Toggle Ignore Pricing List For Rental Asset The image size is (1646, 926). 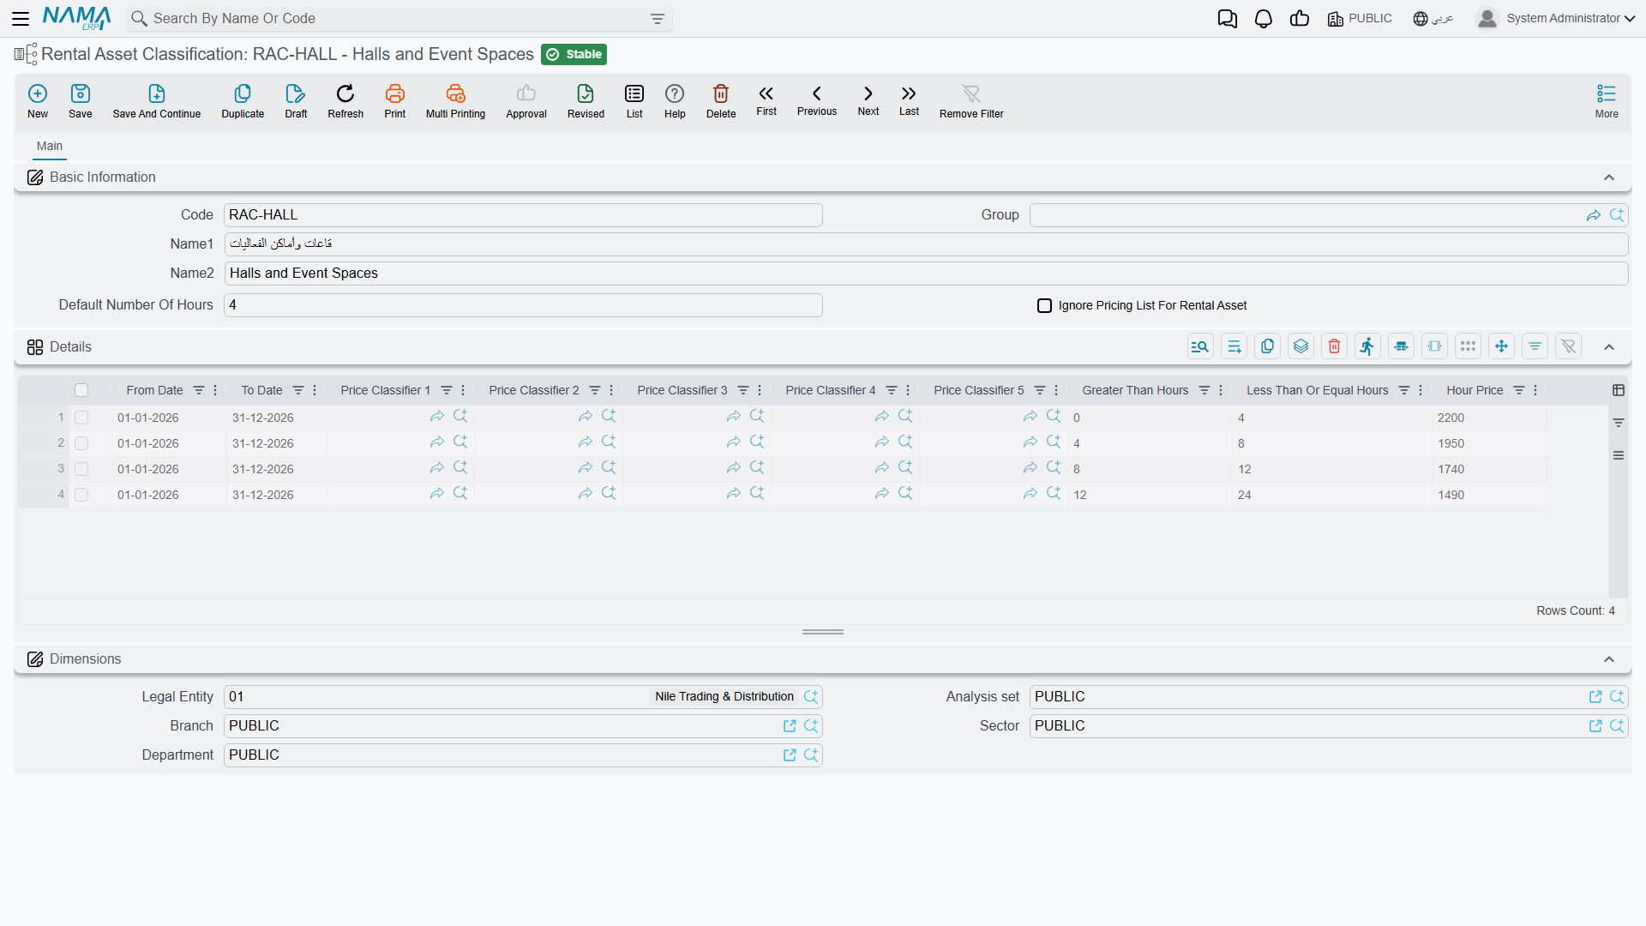coord(1044,306)
